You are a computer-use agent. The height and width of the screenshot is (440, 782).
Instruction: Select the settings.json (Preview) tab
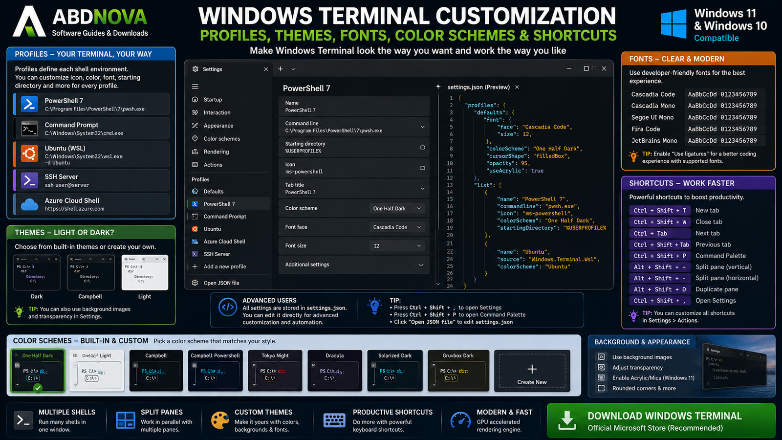click(x=478, y=87)
